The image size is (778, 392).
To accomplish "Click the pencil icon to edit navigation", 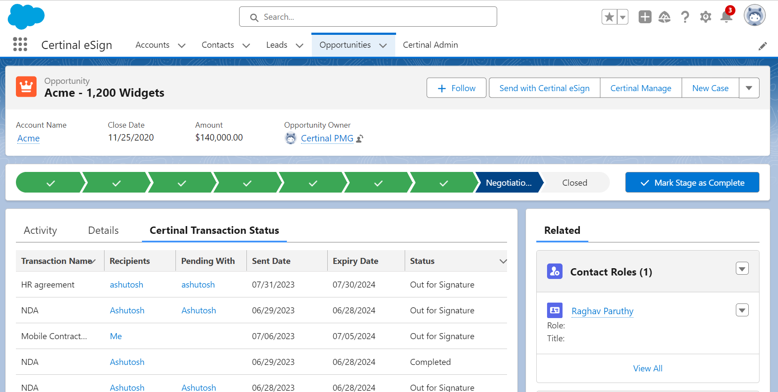I will [x=763, y=46].
